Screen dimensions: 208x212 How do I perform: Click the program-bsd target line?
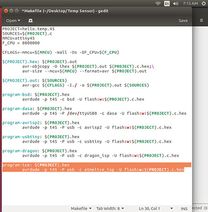pyautogui.click(x=36, y=94)
